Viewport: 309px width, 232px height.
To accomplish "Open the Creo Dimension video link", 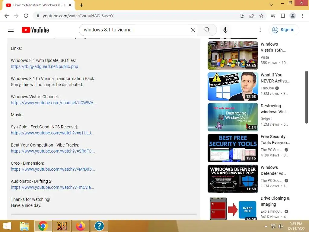I will coord(53,169).
